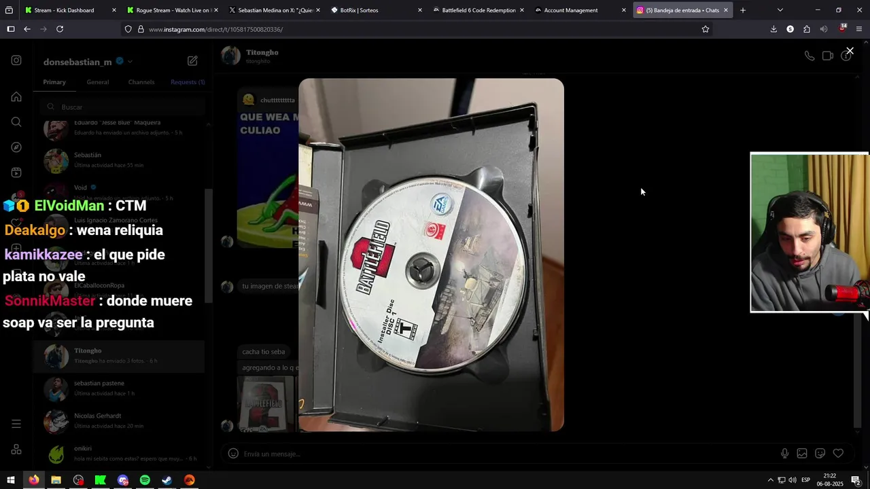Viewport: 870px width, 489px height.
Task: Open Firefox from the taskbar
Action: click(33, 480)
